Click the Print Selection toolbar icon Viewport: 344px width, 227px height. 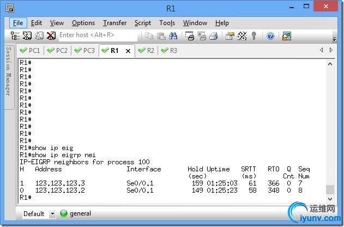click(202, 36)
